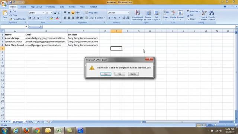
Task: Open Firefox from the taskbar
Action: pyautogui.click(x=26, y=131)
